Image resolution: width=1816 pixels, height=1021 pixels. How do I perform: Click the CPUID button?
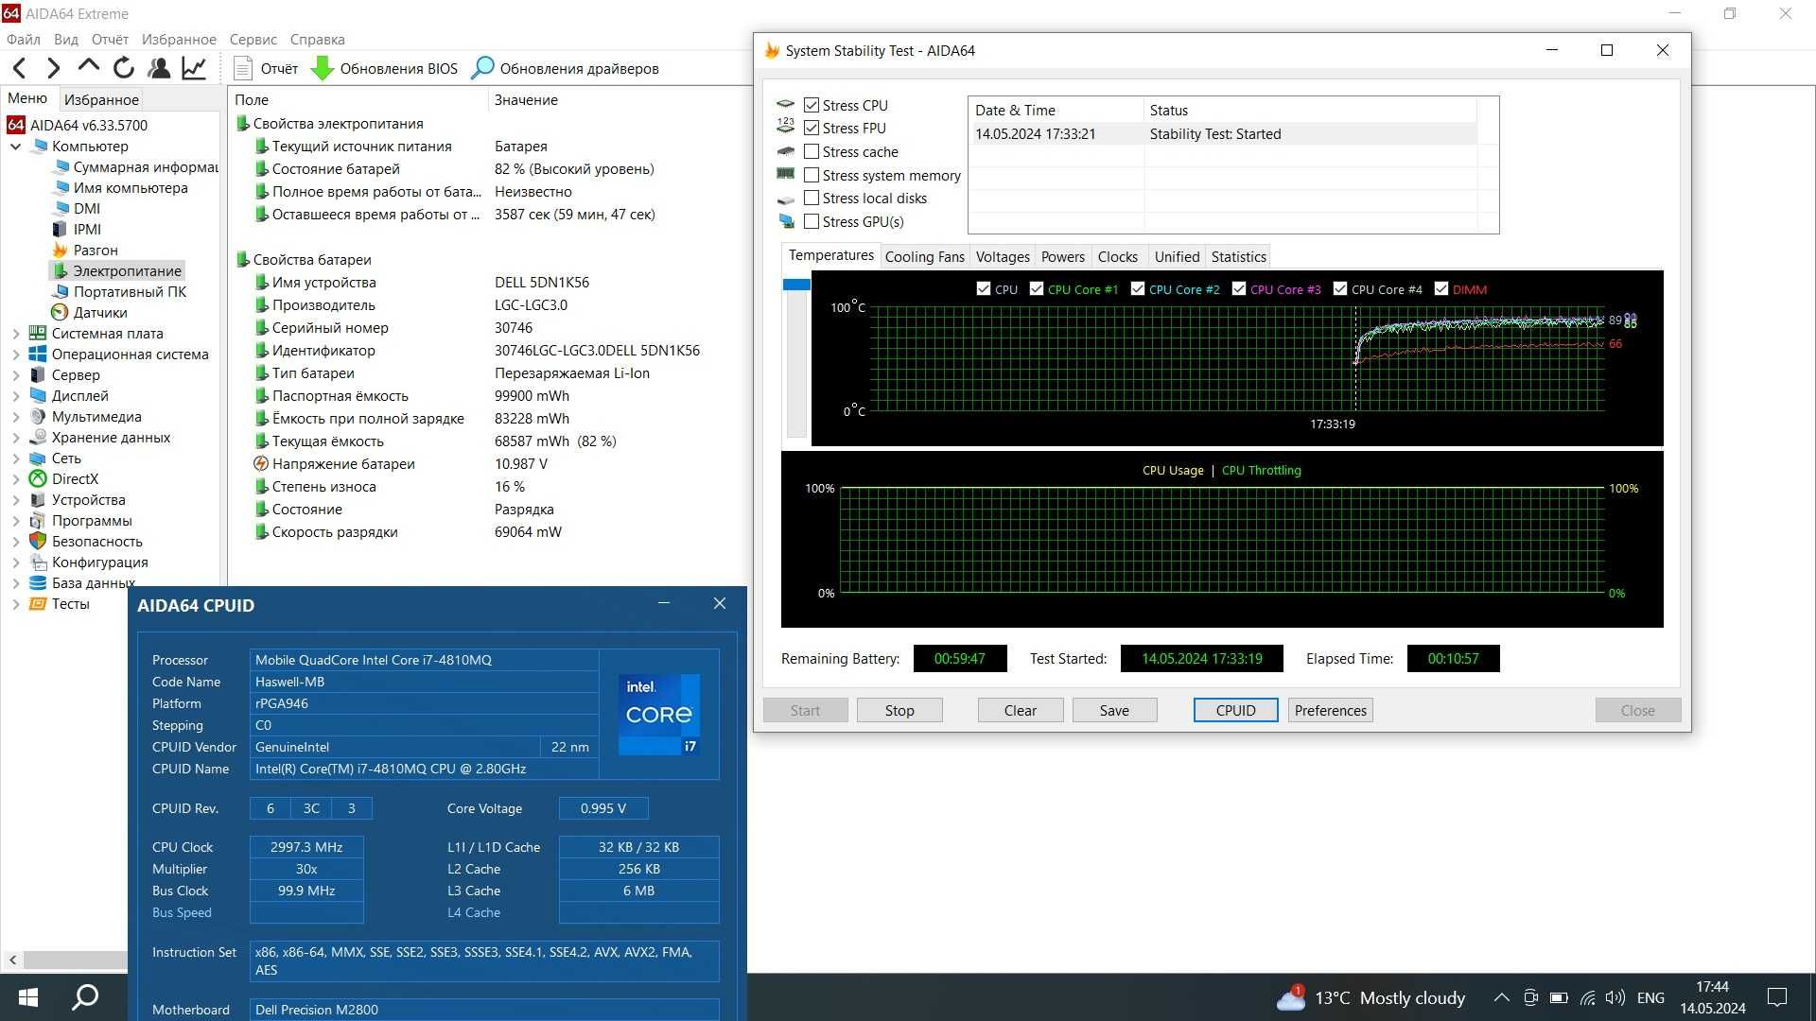coord(1235,710)
